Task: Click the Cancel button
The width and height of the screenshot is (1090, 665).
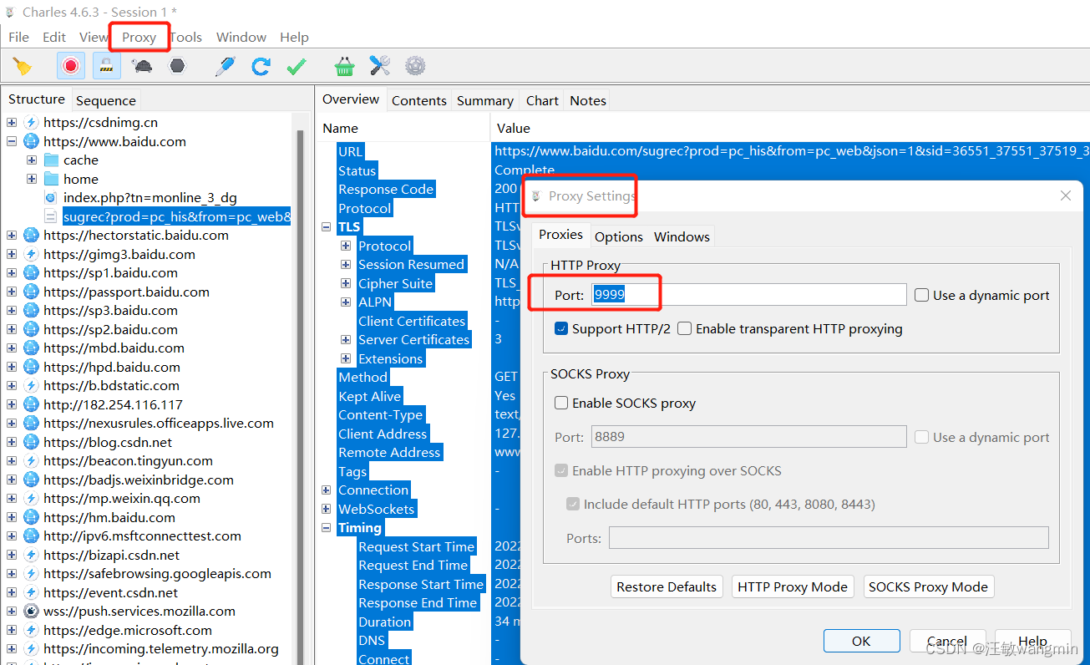Action: pos(947,641)
